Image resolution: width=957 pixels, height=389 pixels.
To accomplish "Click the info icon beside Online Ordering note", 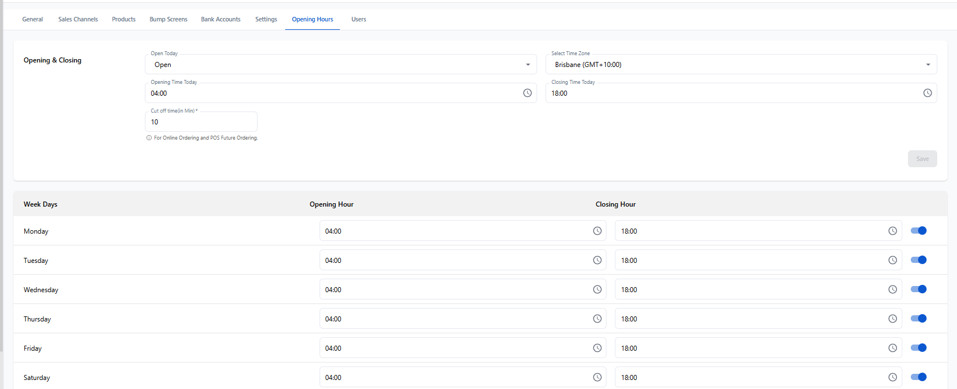I will [149, 138].
